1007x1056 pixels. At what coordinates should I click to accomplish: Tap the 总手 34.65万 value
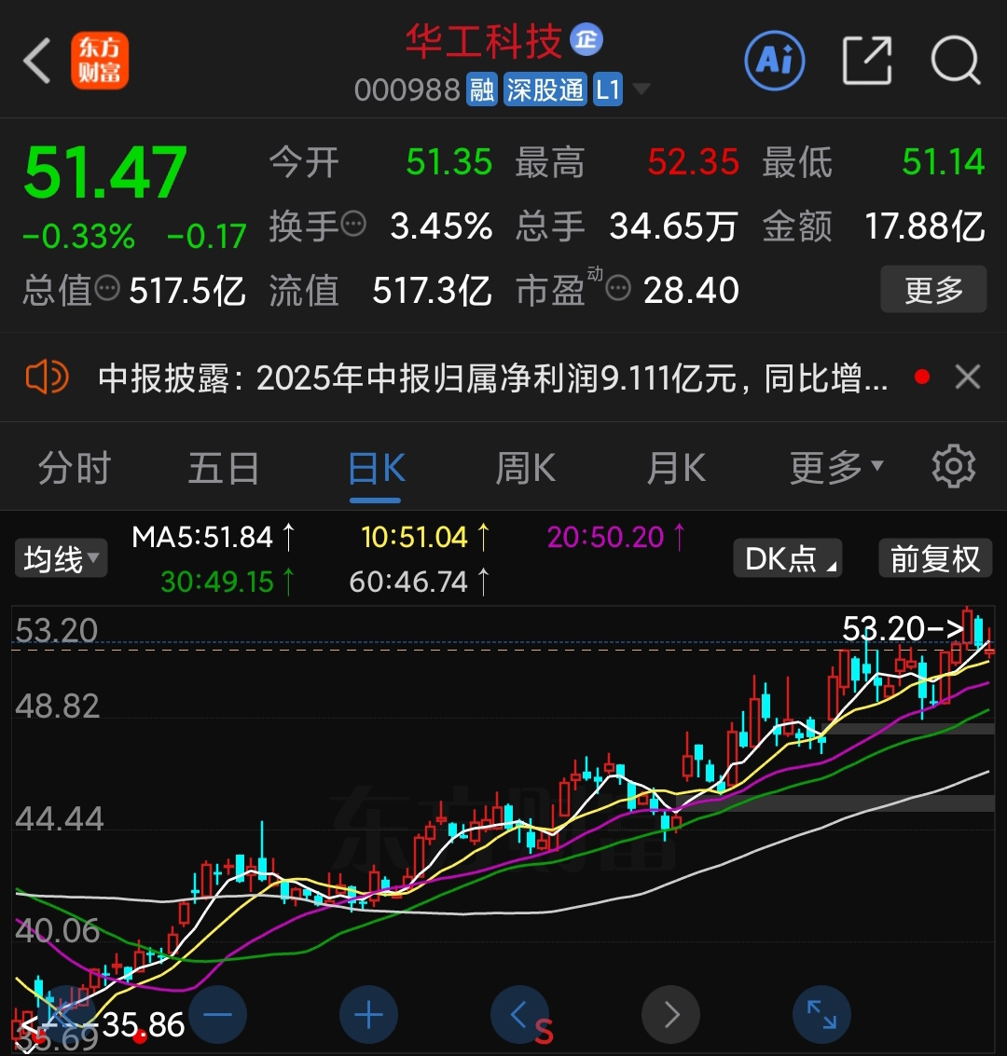click(673, 226)
